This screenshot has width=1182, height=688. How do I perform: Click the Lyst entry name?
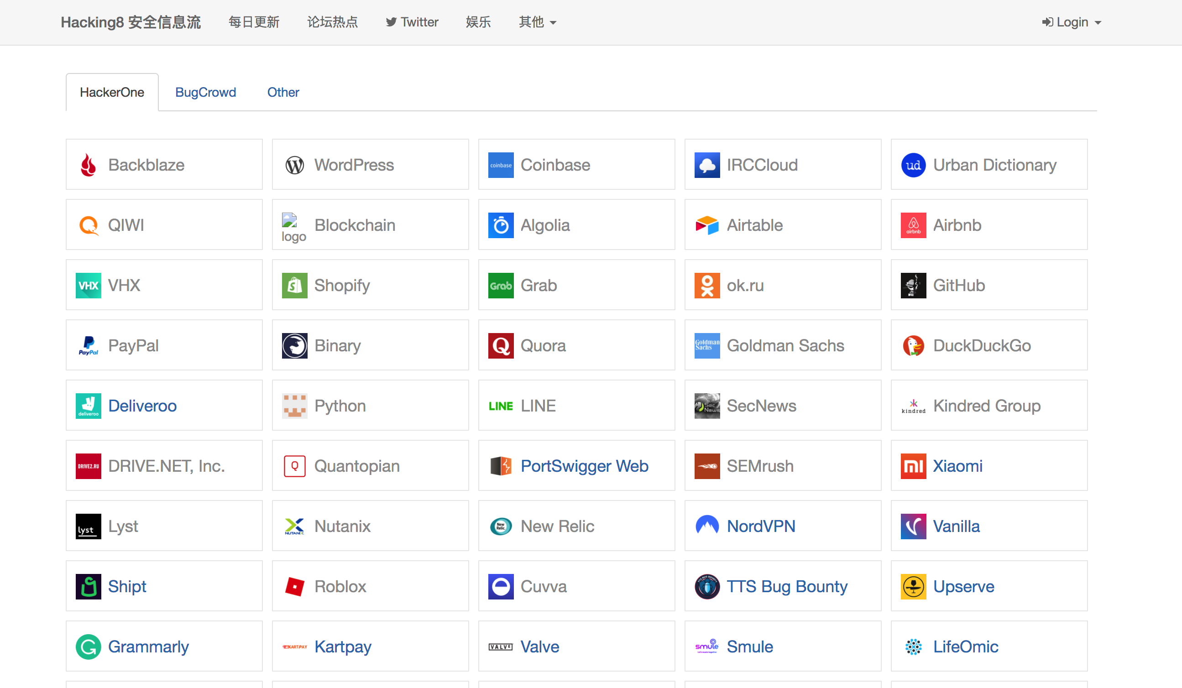tap(123, 526)
